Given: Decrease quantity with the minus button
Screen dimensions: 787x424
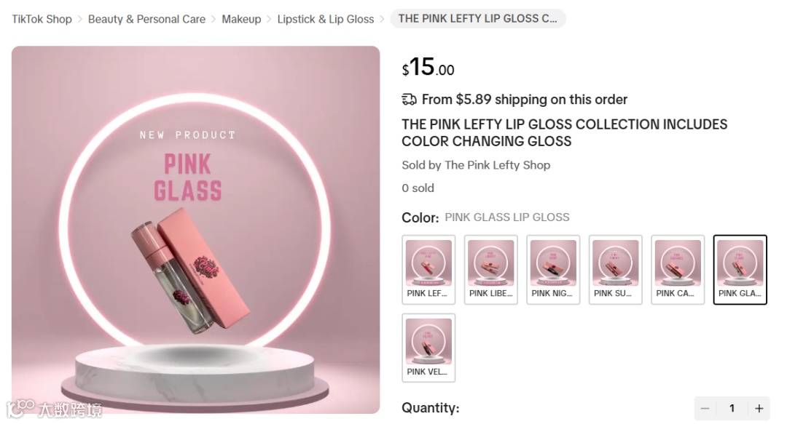Looking at the screenshot, I should pyautogui.click(x=705, y=409).
